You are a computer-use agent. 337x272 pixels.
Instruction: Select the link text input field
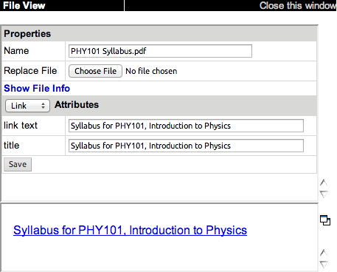186,126
